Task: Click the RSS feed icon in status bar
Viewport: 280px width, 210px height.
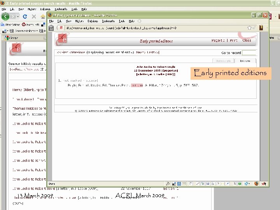Action: [168, 184]
